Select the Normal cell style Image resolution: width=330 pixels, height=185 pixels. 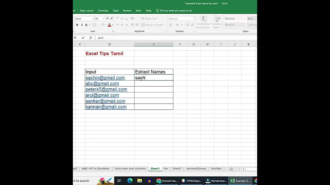pos(235,18)
